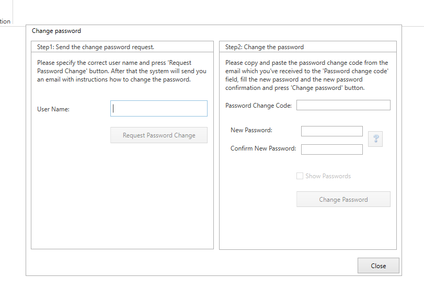Image resolution: width=424 pixels, height=300 pixels.
Task: Click the Step2 instruction paragraph
Action: coord(307,75)
